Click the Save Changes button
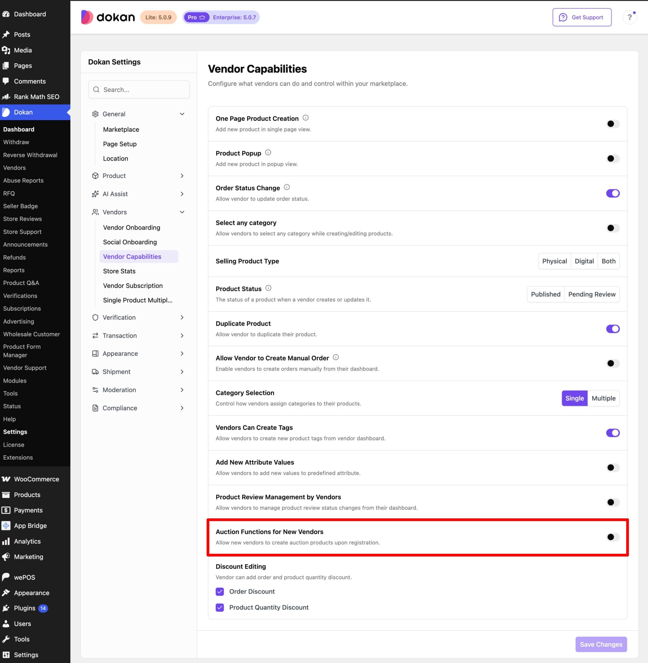This screenshot has width=648, height=663. [x=601, y=644]
